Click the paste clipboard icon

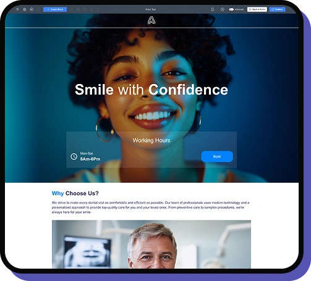click(x=98, y=9)
